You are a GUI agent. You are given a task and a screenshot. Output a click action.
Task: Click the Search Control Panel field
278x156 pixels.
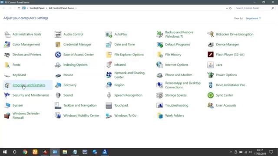[255, 8]
